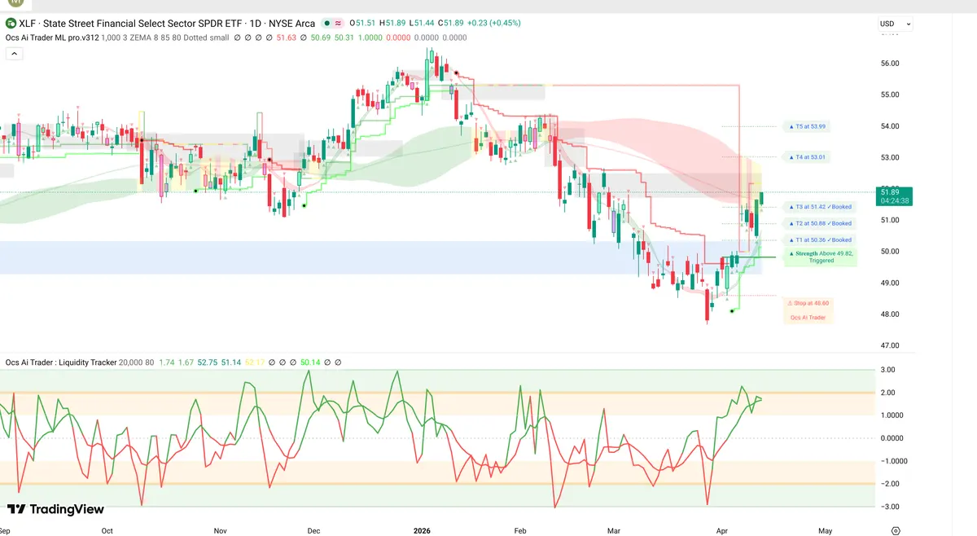977x536 pixels.
Task: Click the T4 at 53.01 target label
Action: click(x=806, y=156)
